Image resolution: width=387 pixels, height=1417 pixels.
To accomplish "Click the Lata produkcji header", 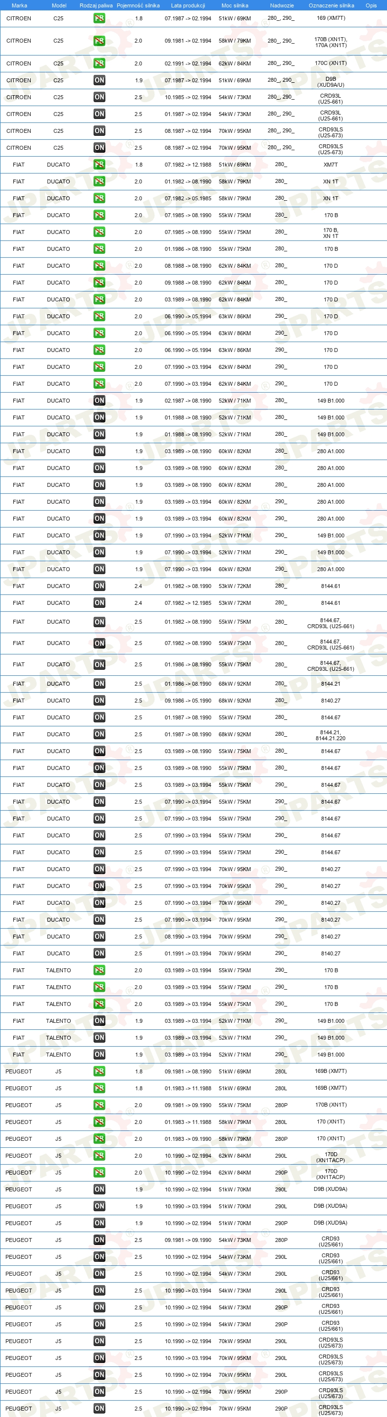I will pyautogui.click(x=188, y=5).
